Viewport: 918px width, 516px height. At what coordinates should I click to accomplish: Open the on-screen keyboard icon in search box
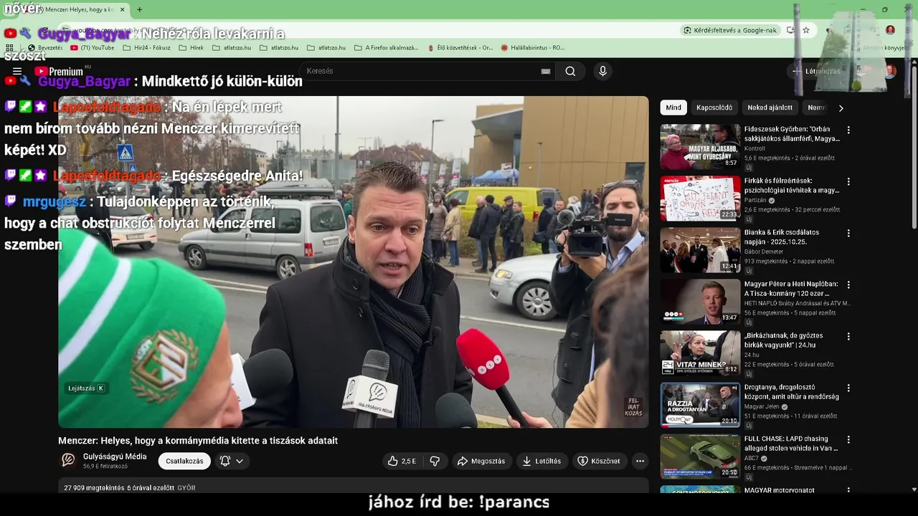pos(546,71)
